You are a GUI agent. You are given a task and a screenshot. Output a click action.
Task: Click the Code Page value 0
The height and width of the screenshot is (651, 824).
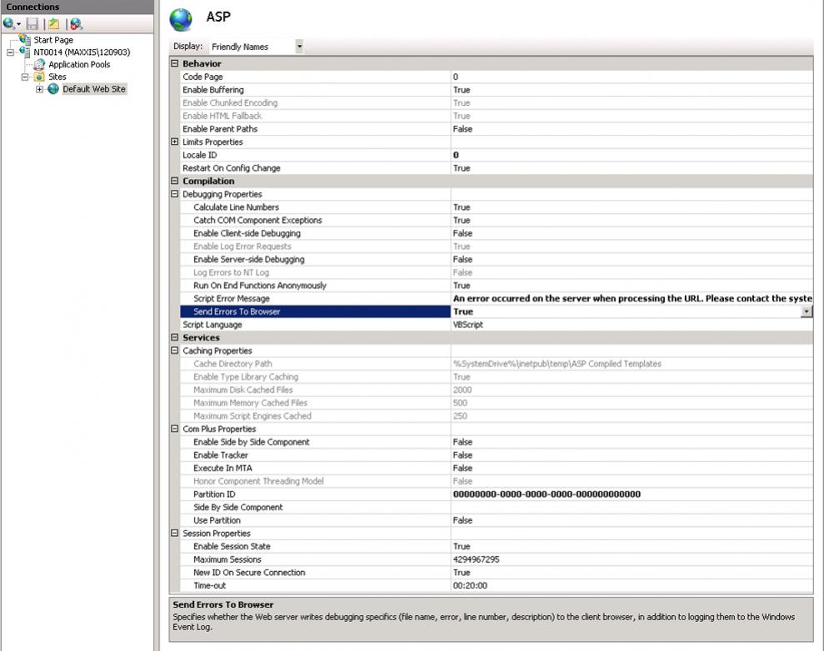[x=456, y=77]
